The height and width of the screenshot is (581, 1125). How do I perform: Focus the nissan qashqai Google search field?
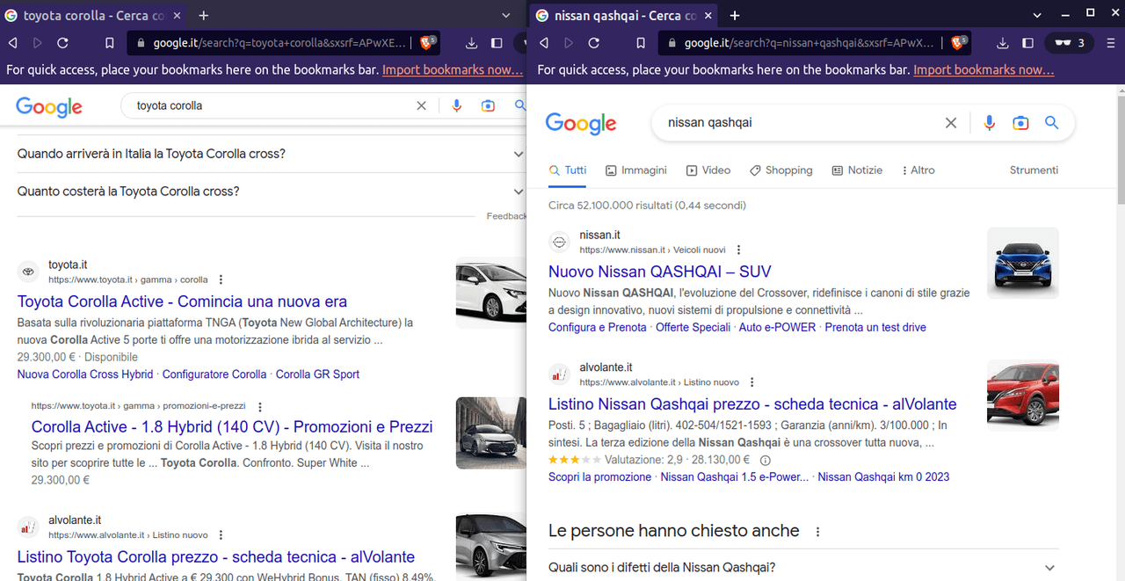(x=800, y=123)
